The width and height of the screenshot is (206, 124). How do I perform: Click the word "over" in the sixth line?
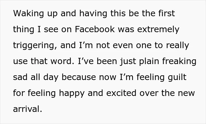click(149, 93)
